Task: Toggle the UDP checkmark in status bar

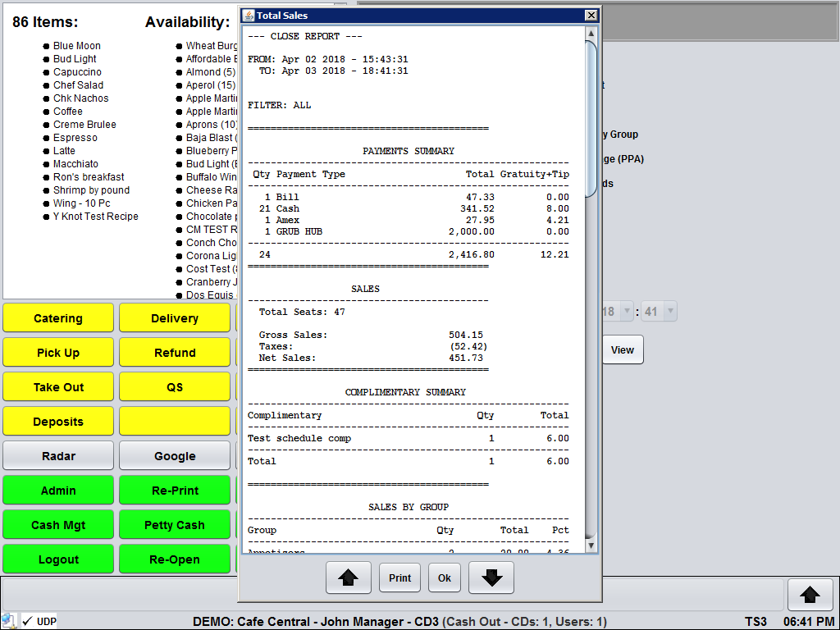Action: click(x=27, y=621)
